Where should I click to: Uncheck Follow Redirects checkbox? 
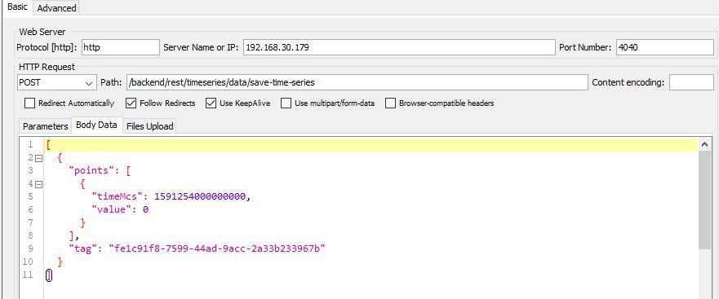[131, 103]
